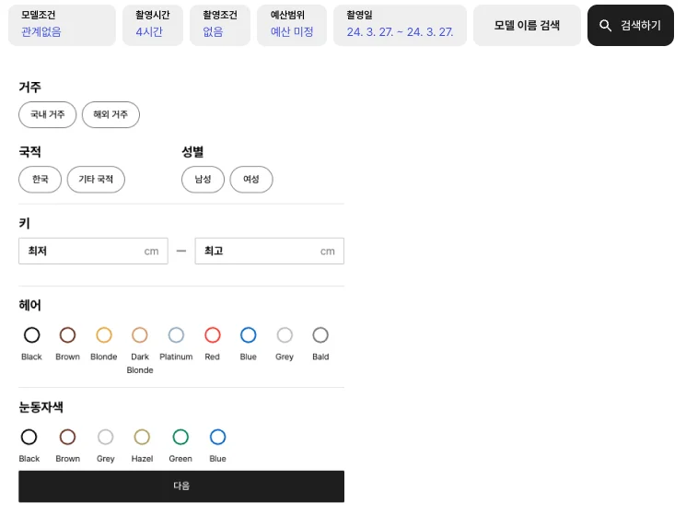Open the 촬영일 date range picker
Viewport: 686px width, 515px height.
(400, 25)
